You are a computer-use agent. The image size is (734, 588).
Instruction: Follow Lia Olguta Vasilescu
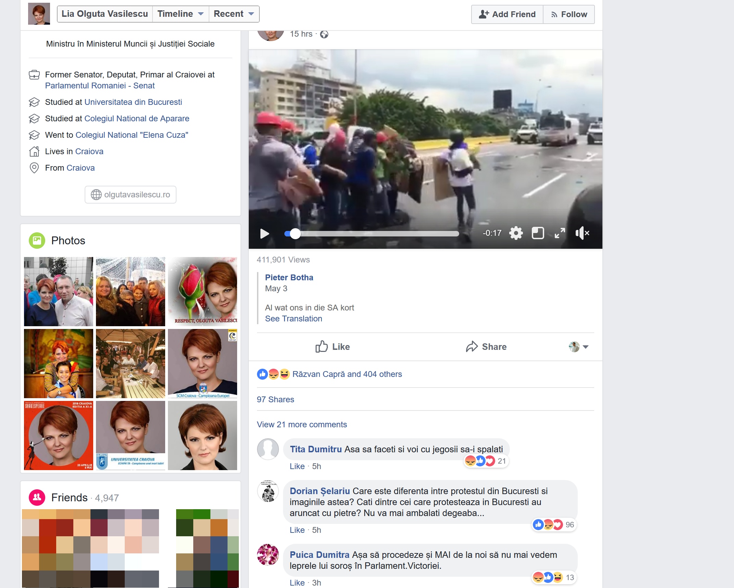click(x=569, y=14)
